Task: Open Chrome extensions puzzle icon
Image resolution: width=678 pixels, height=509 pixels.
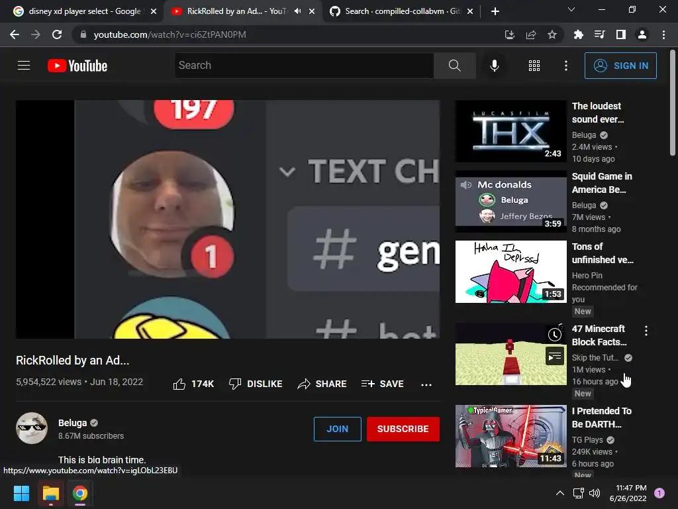Action: tap(578, 34)
